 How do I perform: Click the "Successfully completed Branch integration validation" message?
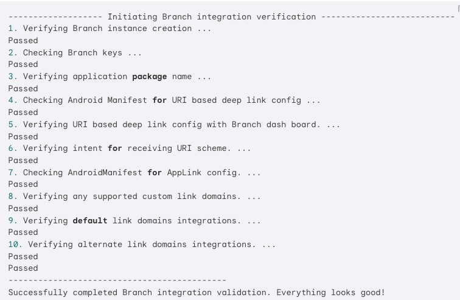[x=197, y=292]
